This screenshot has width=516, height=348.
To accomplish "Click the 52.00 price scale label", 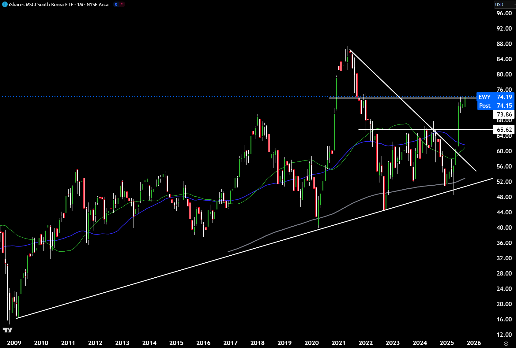I will coord(504,182).
